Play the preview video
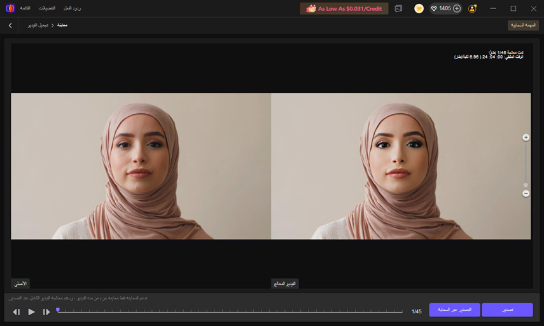This screenshot has width=544, height=326. pos(31,312)
